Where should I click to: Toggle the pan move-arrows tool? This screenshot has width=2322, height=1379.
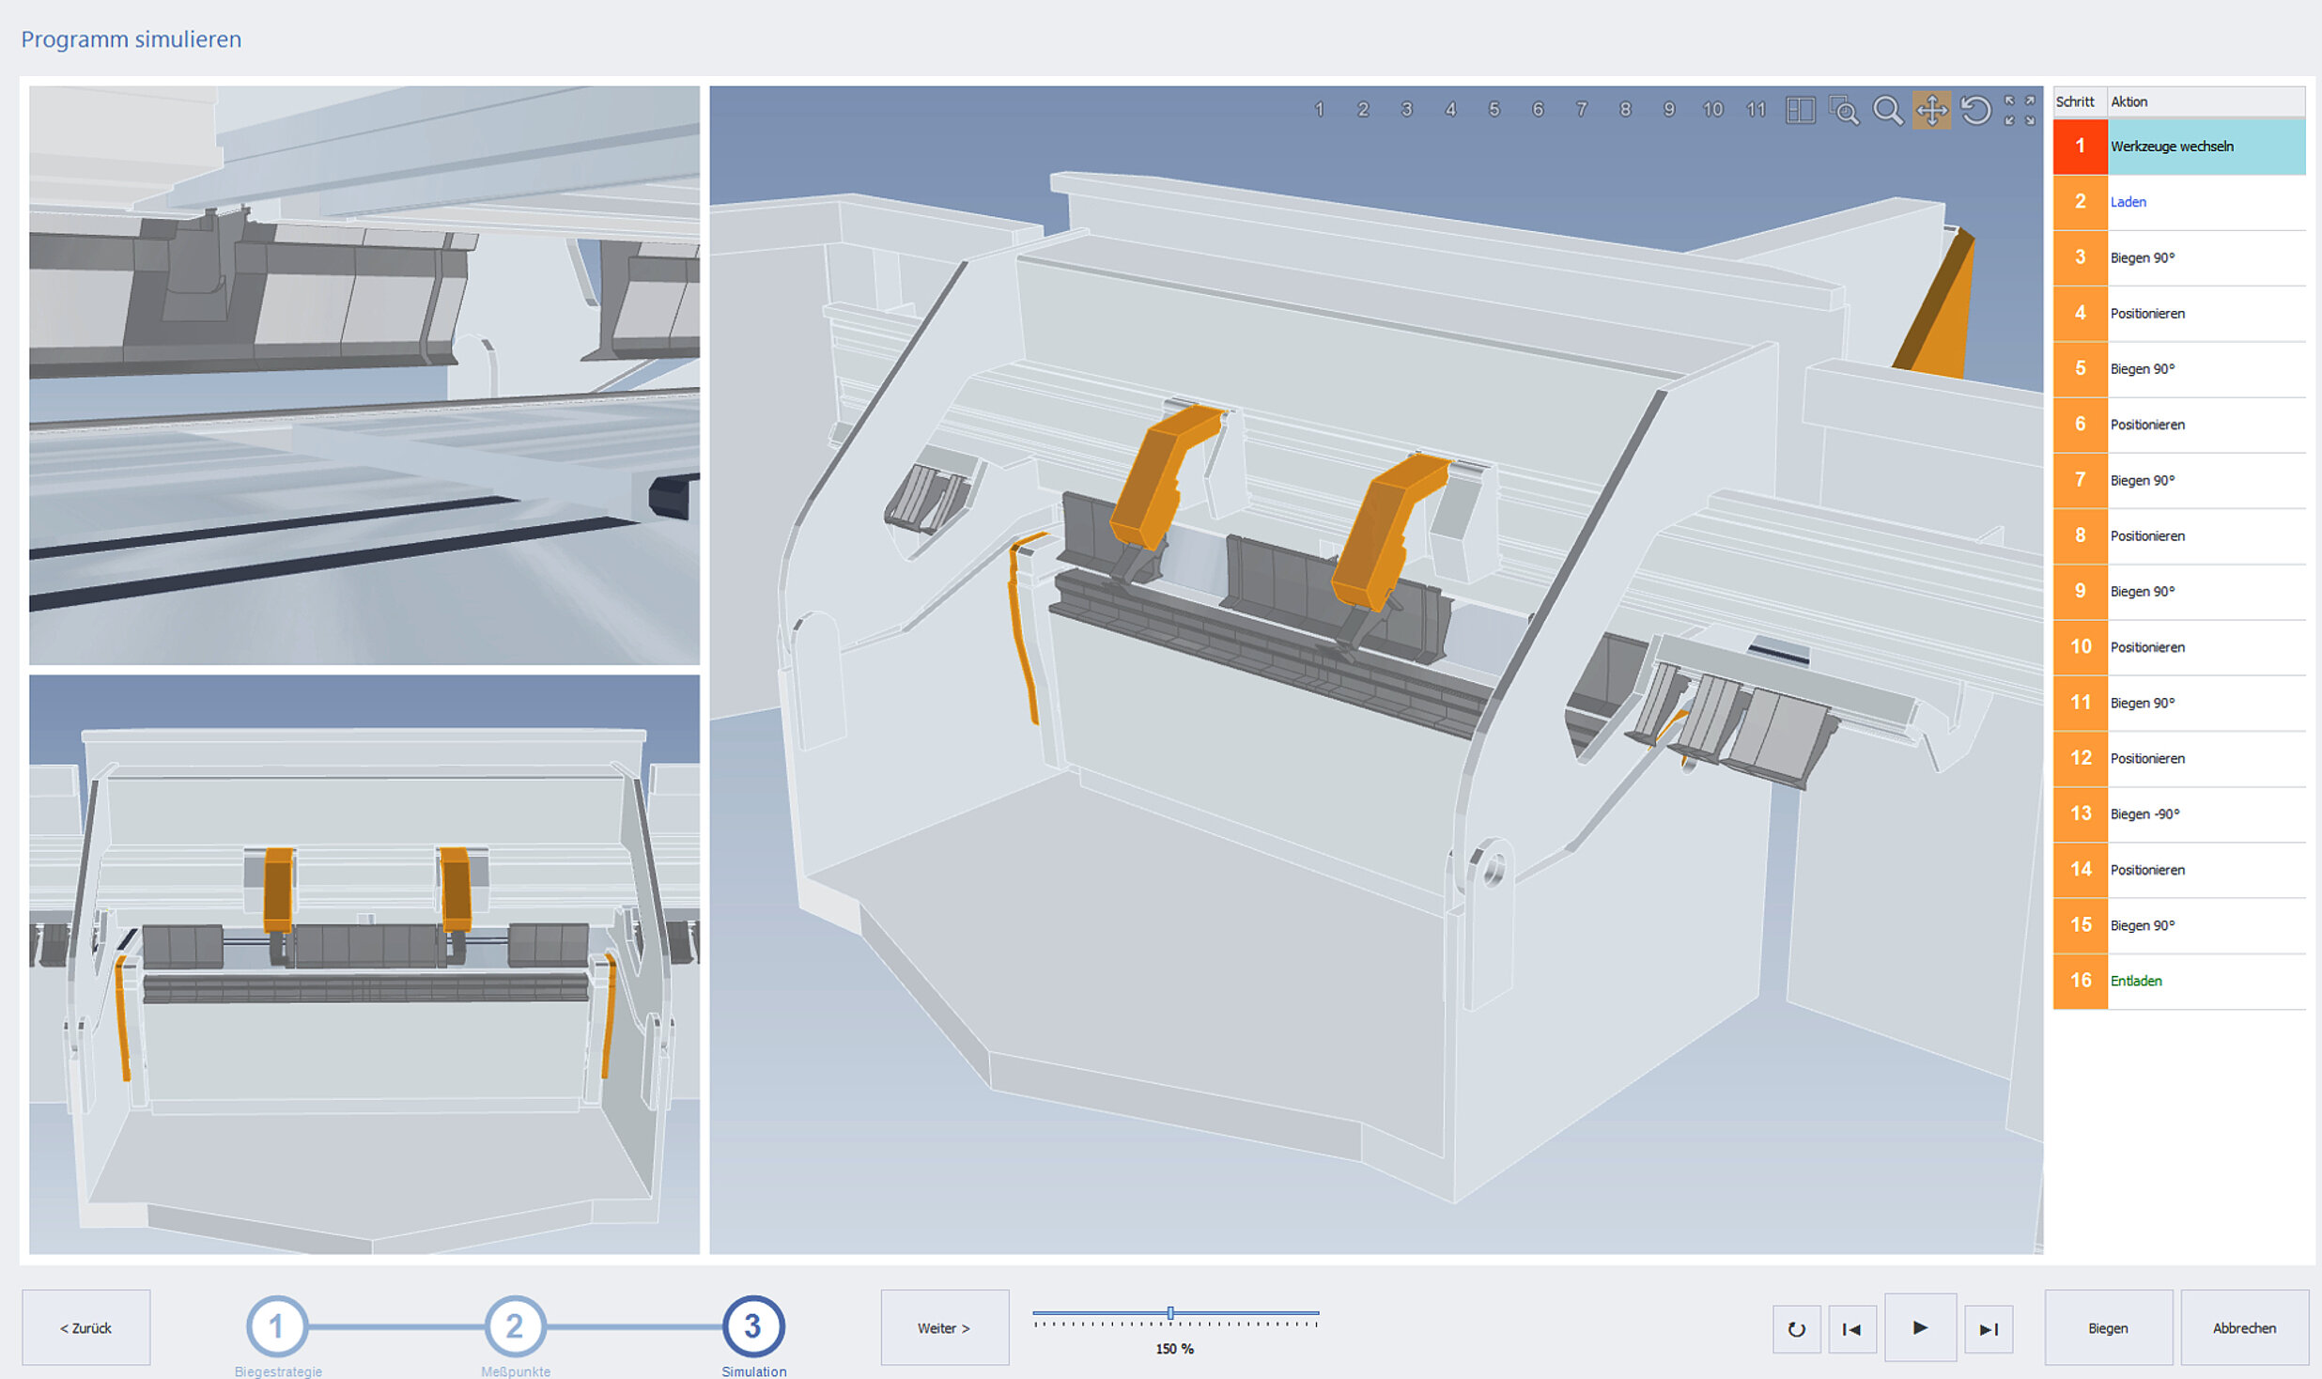pos(1931,110)
